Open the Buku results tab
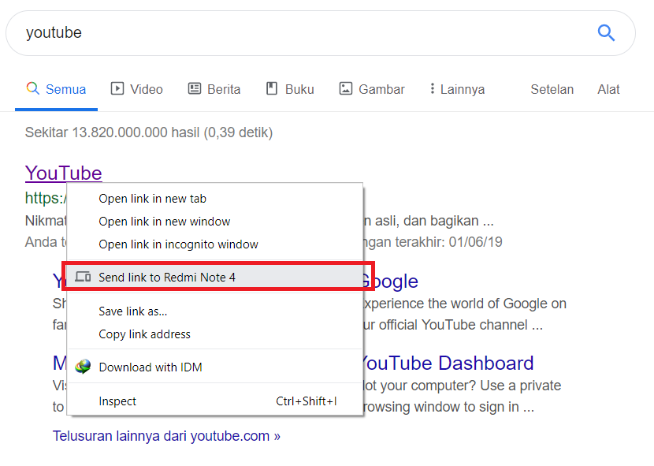Screen dimensions: 654x466 [289, 89]
